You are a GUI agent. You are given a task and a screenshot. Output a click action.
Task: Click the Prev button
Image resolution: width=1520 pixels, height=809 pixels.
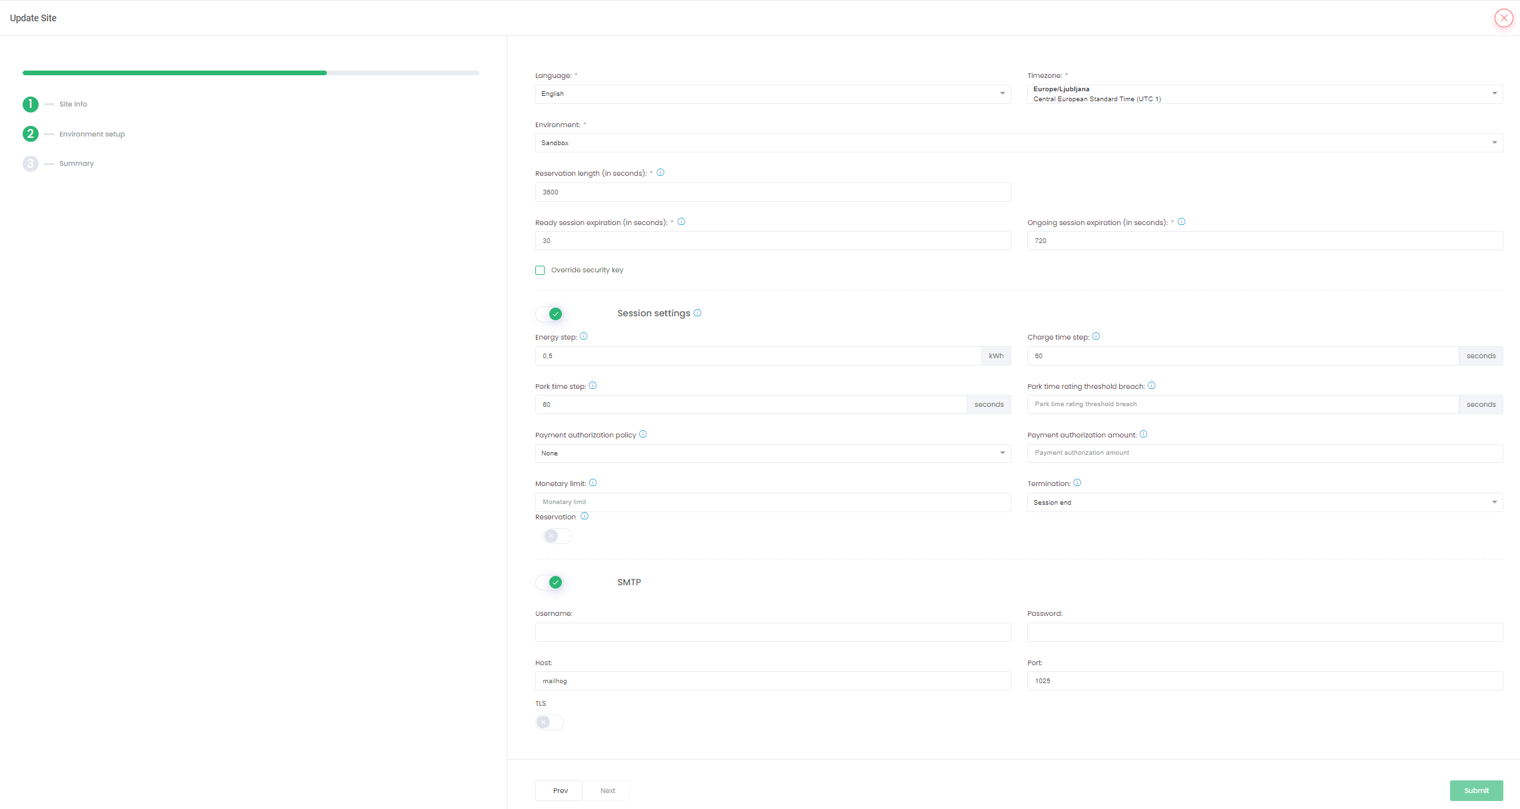coord(559,790)
